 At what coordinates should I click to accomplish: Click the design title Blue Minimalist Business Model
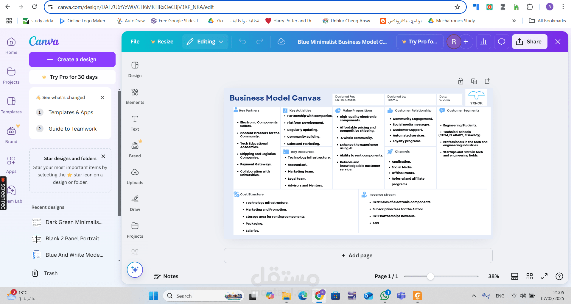point(342,42)
